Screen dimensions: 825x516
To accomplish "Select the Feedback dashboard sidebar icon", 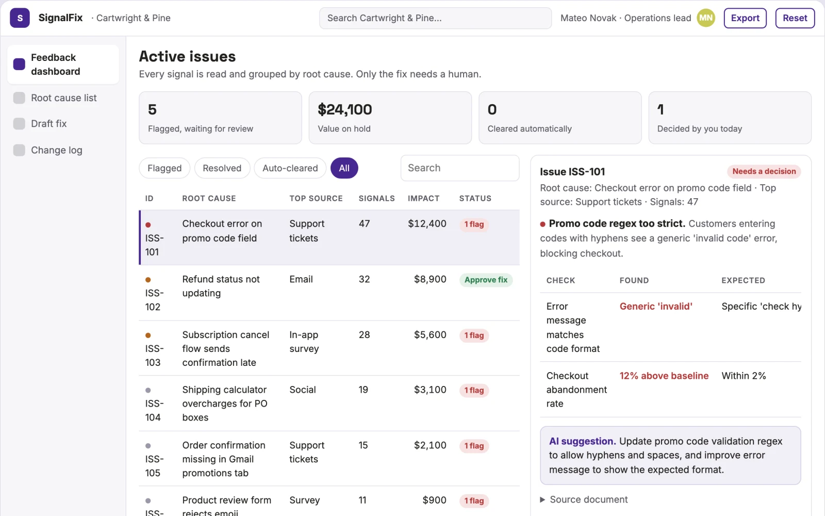I will 19,64.
